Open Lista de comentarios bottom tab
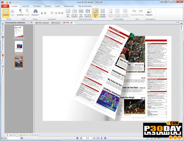Screen dimensions: 184x141 coord(29,135)
